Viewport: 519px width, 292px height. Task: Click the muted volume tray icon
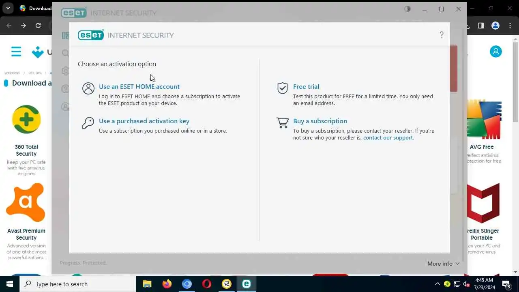(x=467, y=284)
